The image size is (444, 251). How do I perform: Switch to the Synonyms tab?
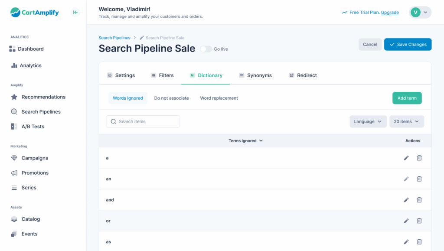tap(255, 75)
